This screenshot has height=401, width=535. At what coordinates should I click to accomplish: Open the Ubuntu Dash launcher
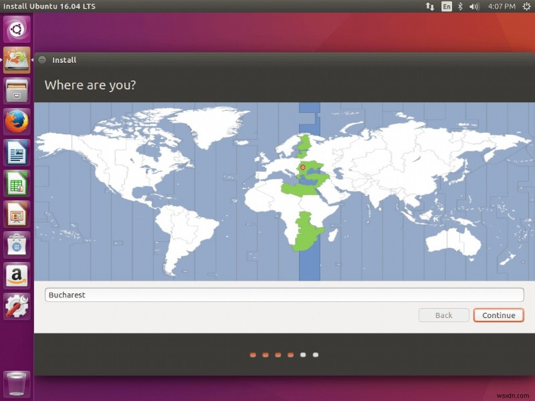point(16,29)
